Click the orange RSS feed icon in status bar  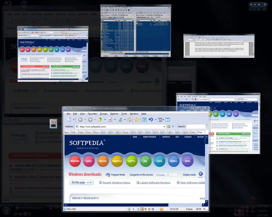(x=161, y=209)
